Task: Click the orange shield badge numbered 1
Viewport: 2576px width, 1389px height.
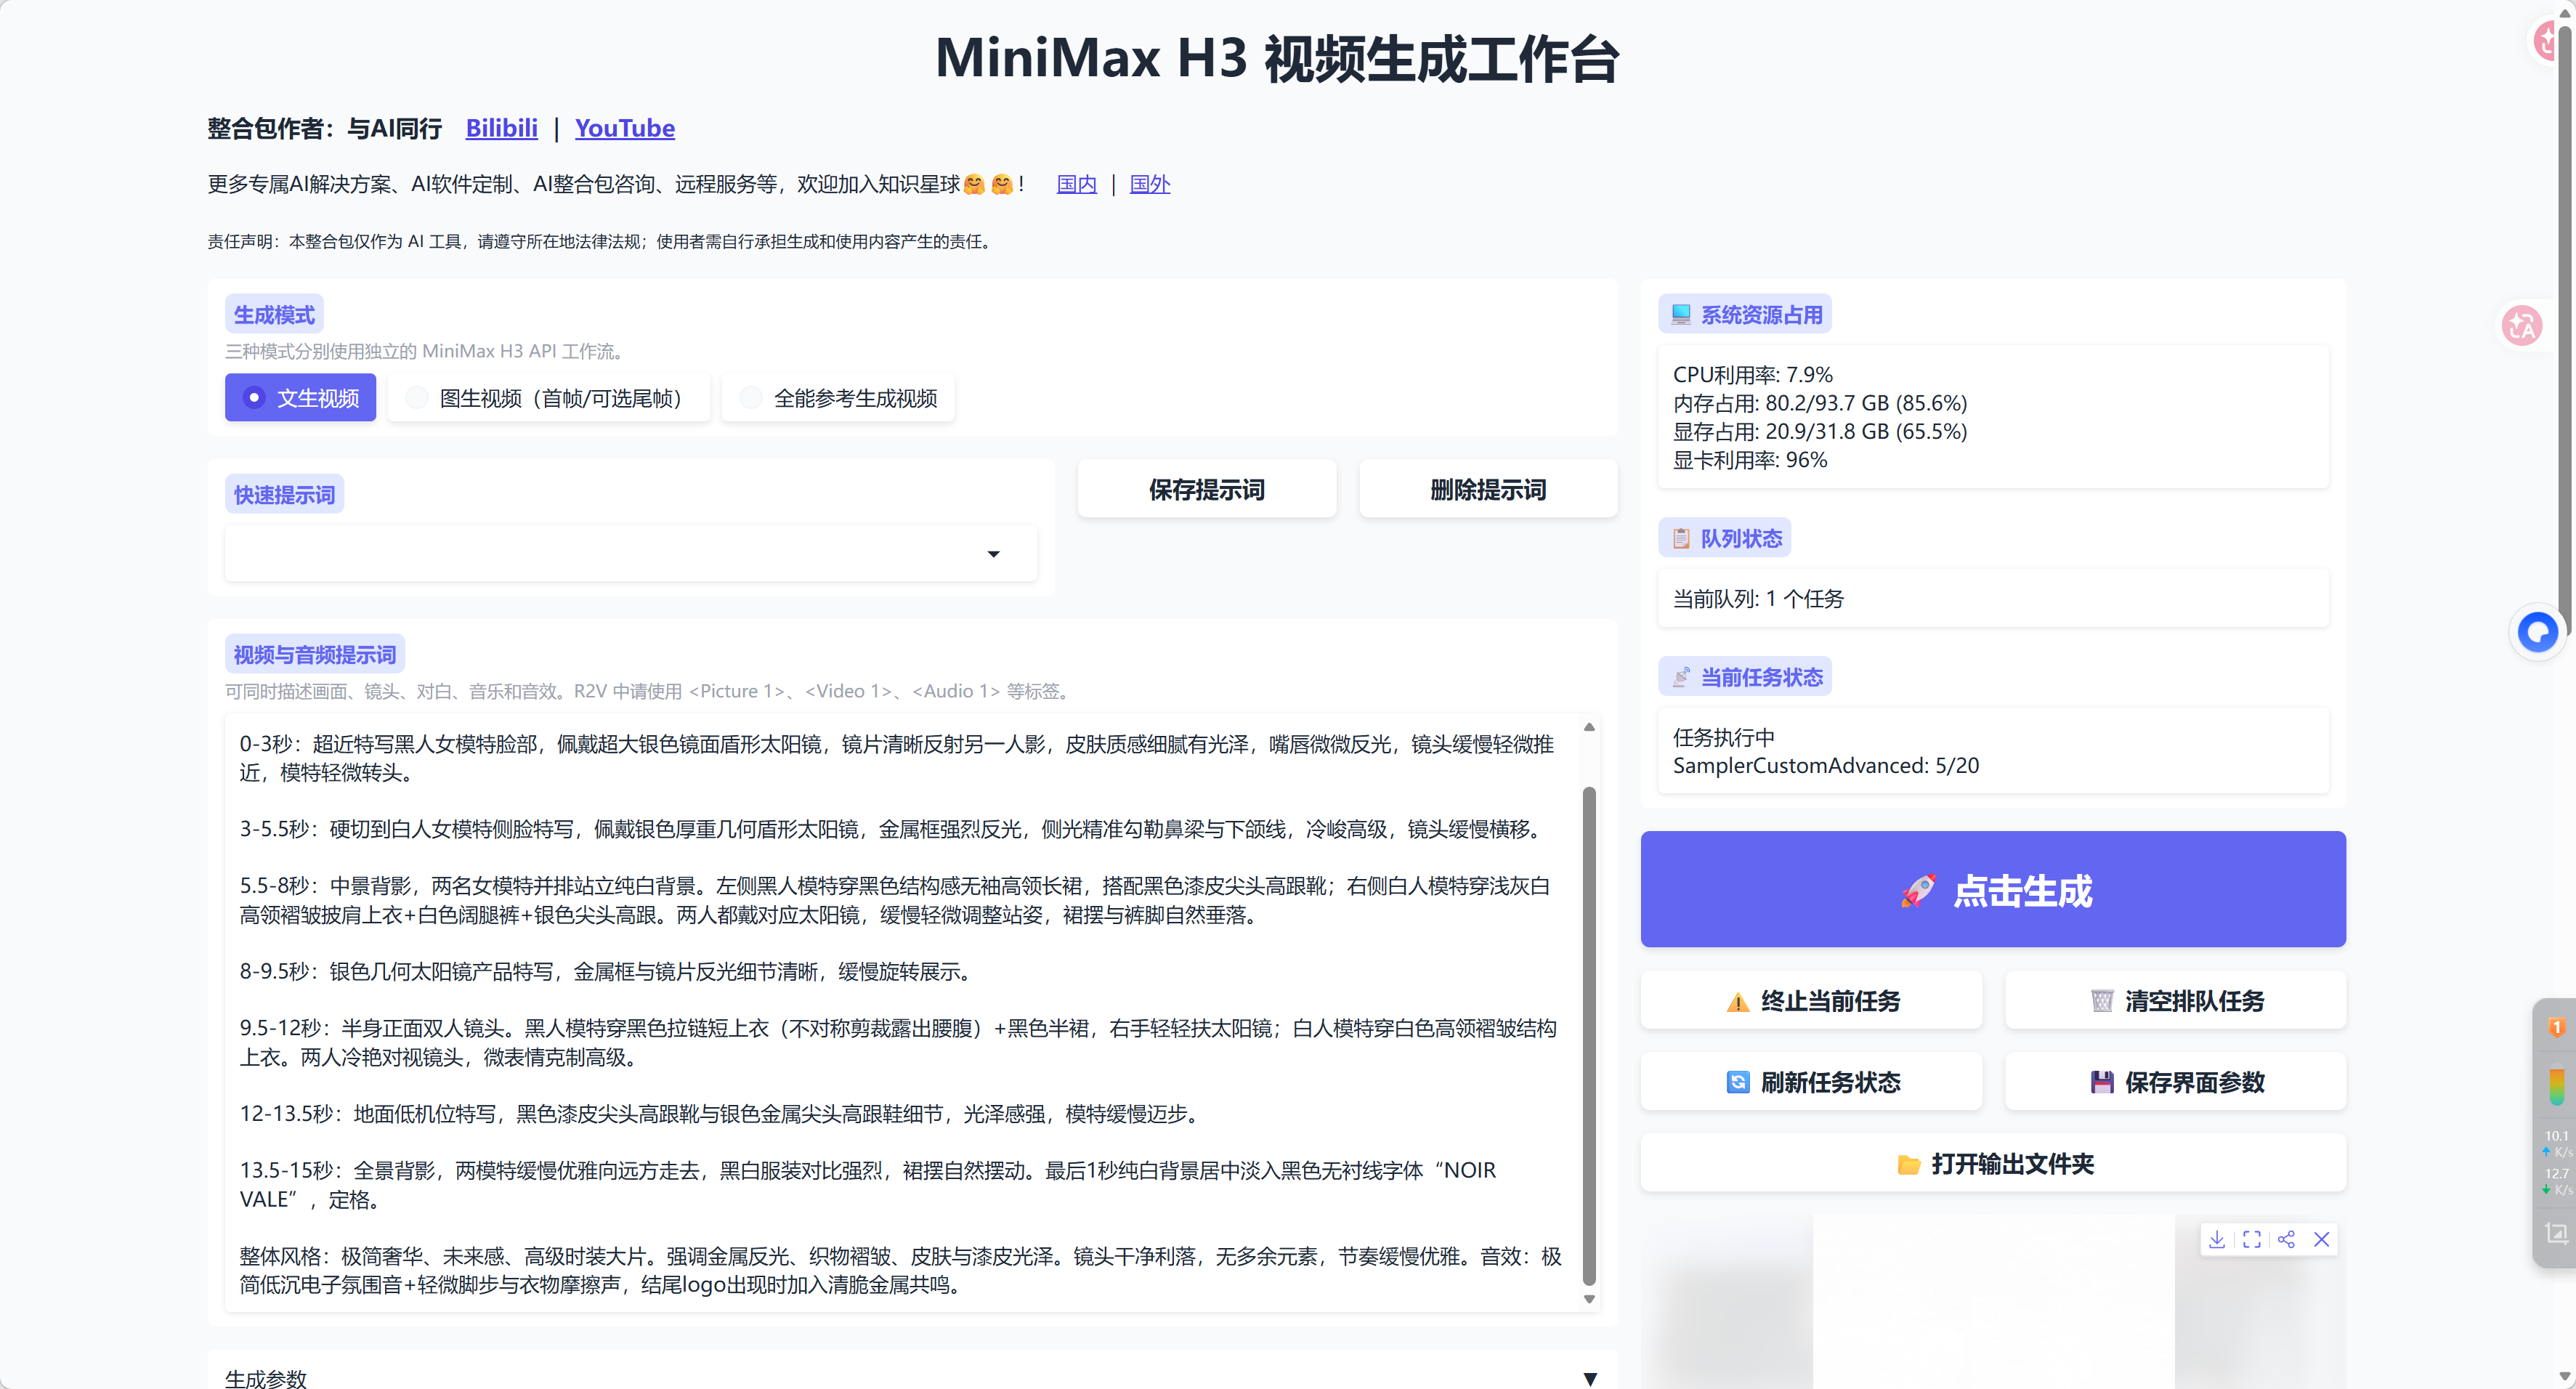Action: (2556, 1027)
